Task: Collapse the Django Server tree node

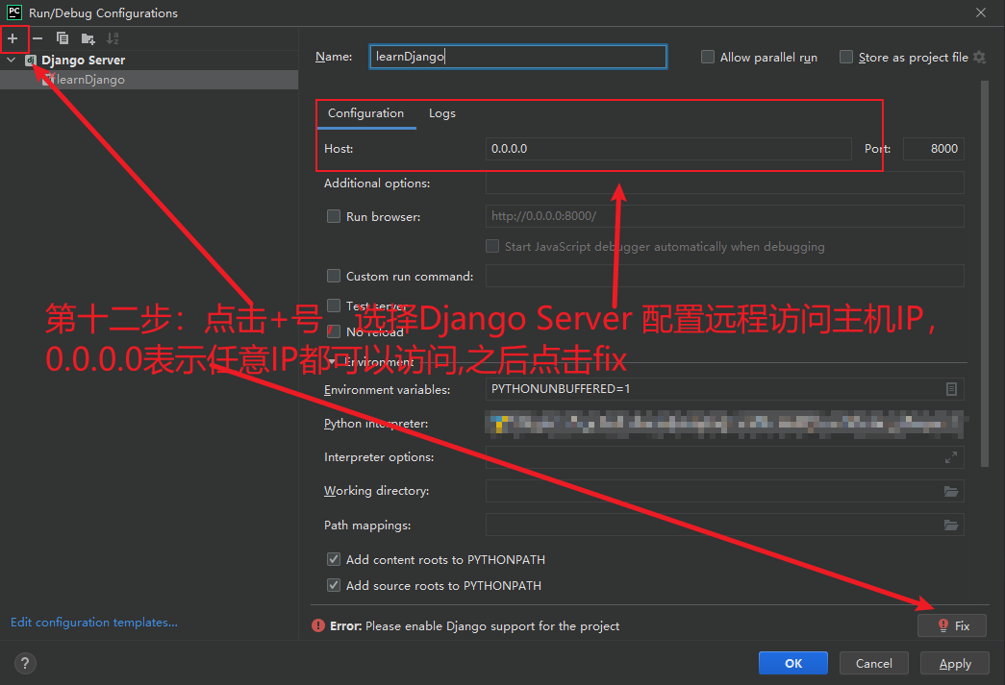Action: (x=11, y=61)
